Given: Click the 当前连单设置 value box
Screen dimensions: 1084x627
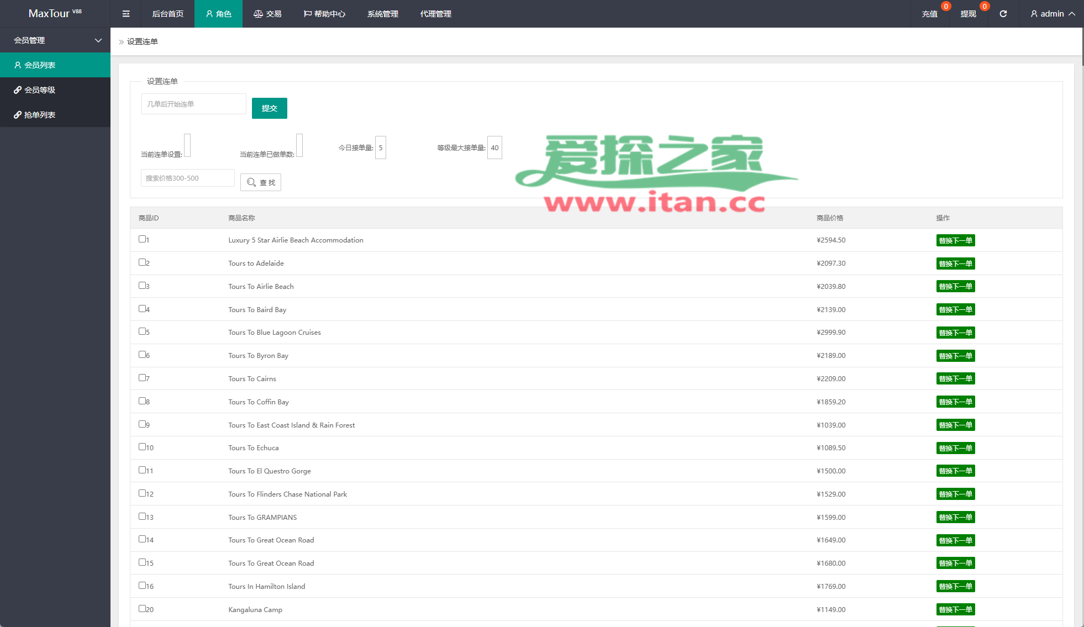Looking at the screenshot, I should tap(187, 145).
